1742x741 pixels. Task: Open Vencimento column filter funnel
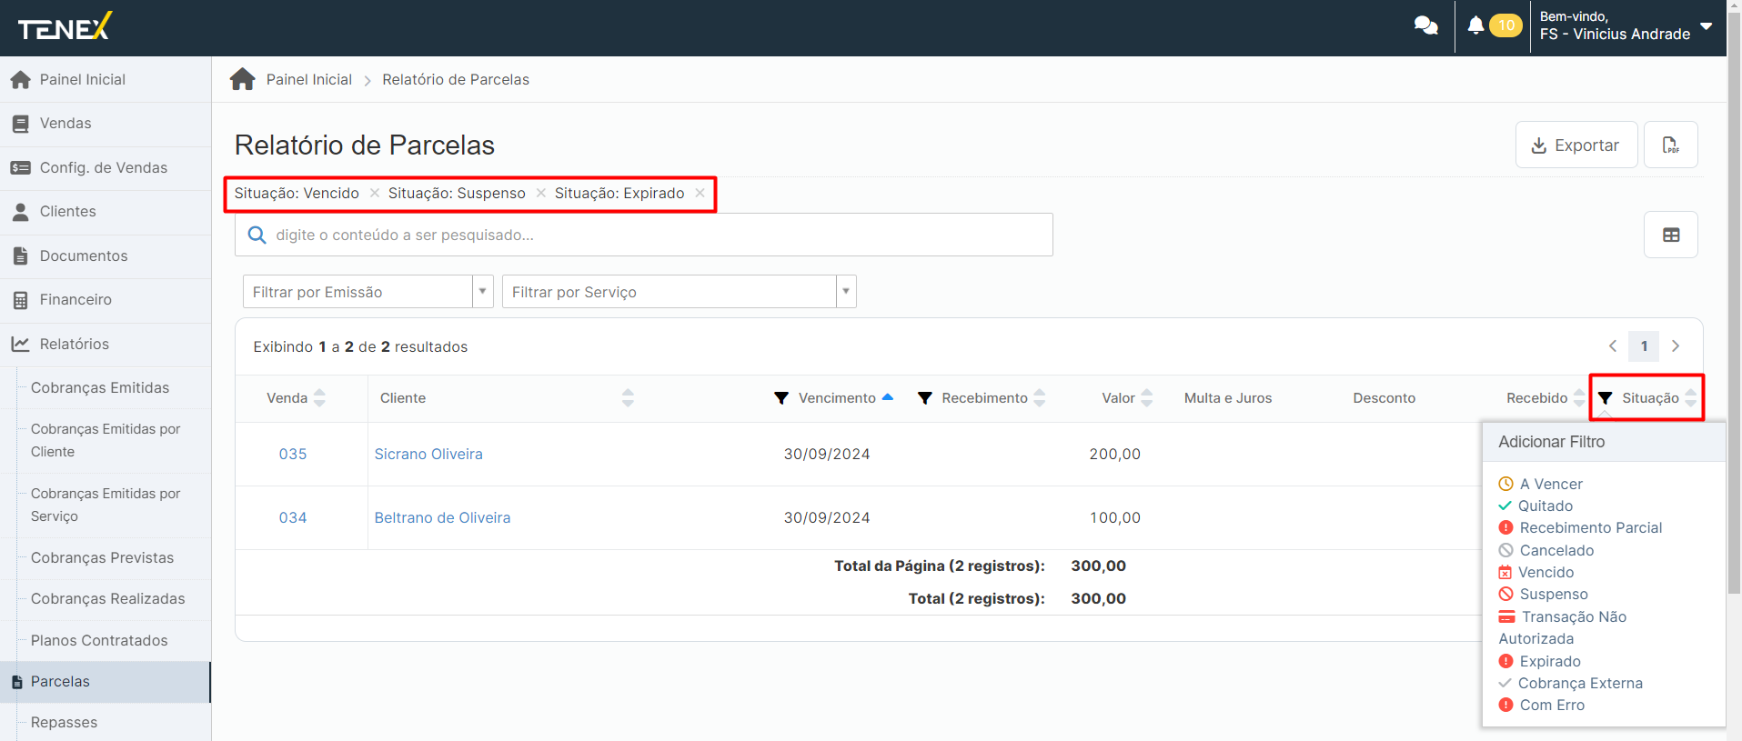pyautogui.click(x=781, y=398)
